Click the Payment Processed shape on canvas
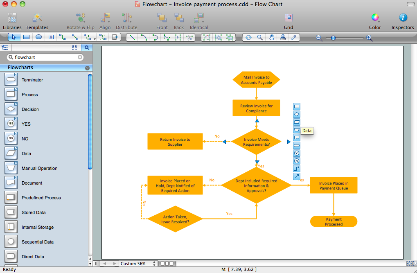This screenshot has width=417, height=273. click(x=334, y=221)
